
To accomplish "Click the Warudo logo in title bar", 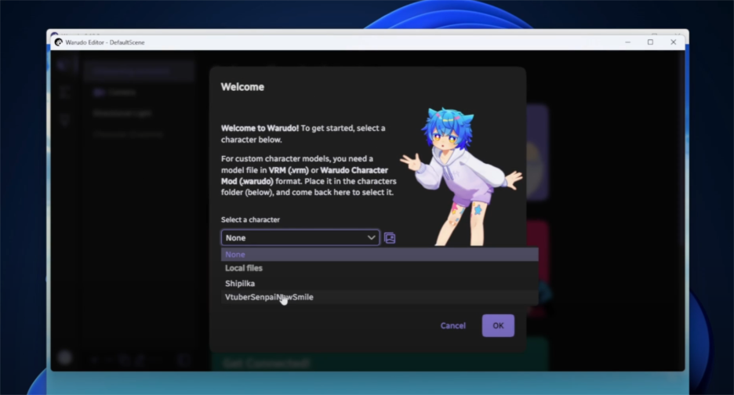I will 59,42.
